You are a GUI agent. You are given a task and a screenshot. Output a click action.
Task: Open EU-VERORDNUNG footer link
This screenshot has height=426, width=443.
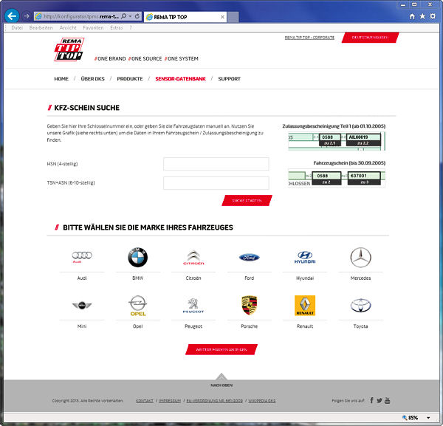[x=214, y=401]
